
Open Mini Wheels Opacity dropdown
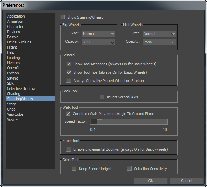pyautogui.click(x=159, y=42)
